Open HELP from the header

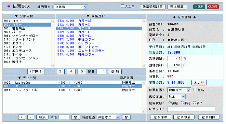pyautogui.click(x=199, y=6)
